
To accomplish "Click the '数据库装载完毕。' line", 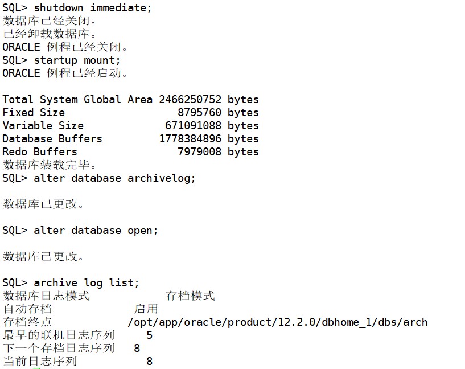I will click(50, 165).
